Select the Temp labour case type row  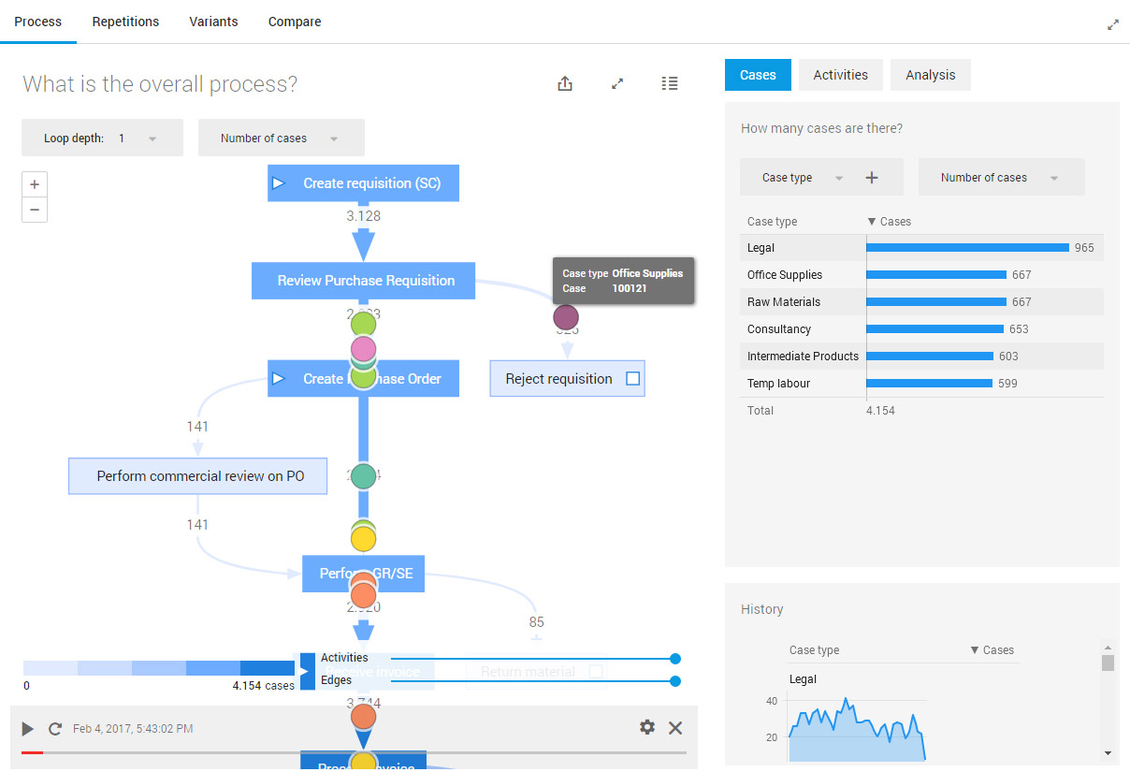point(921,384)
